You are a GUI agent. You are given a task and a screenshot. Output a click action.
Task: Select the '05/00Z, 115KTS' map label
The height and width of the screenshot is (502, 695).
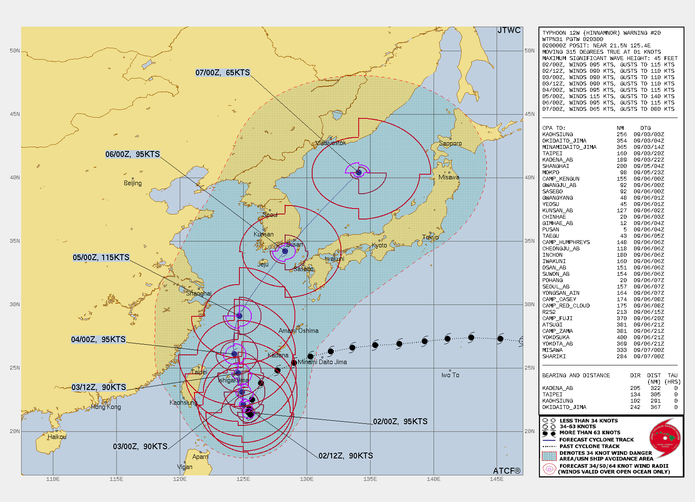pos(101,258)
